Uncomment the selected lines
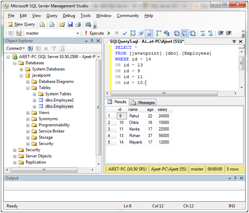This screenshot has width=249, height=213. click(x=211, y=33)
